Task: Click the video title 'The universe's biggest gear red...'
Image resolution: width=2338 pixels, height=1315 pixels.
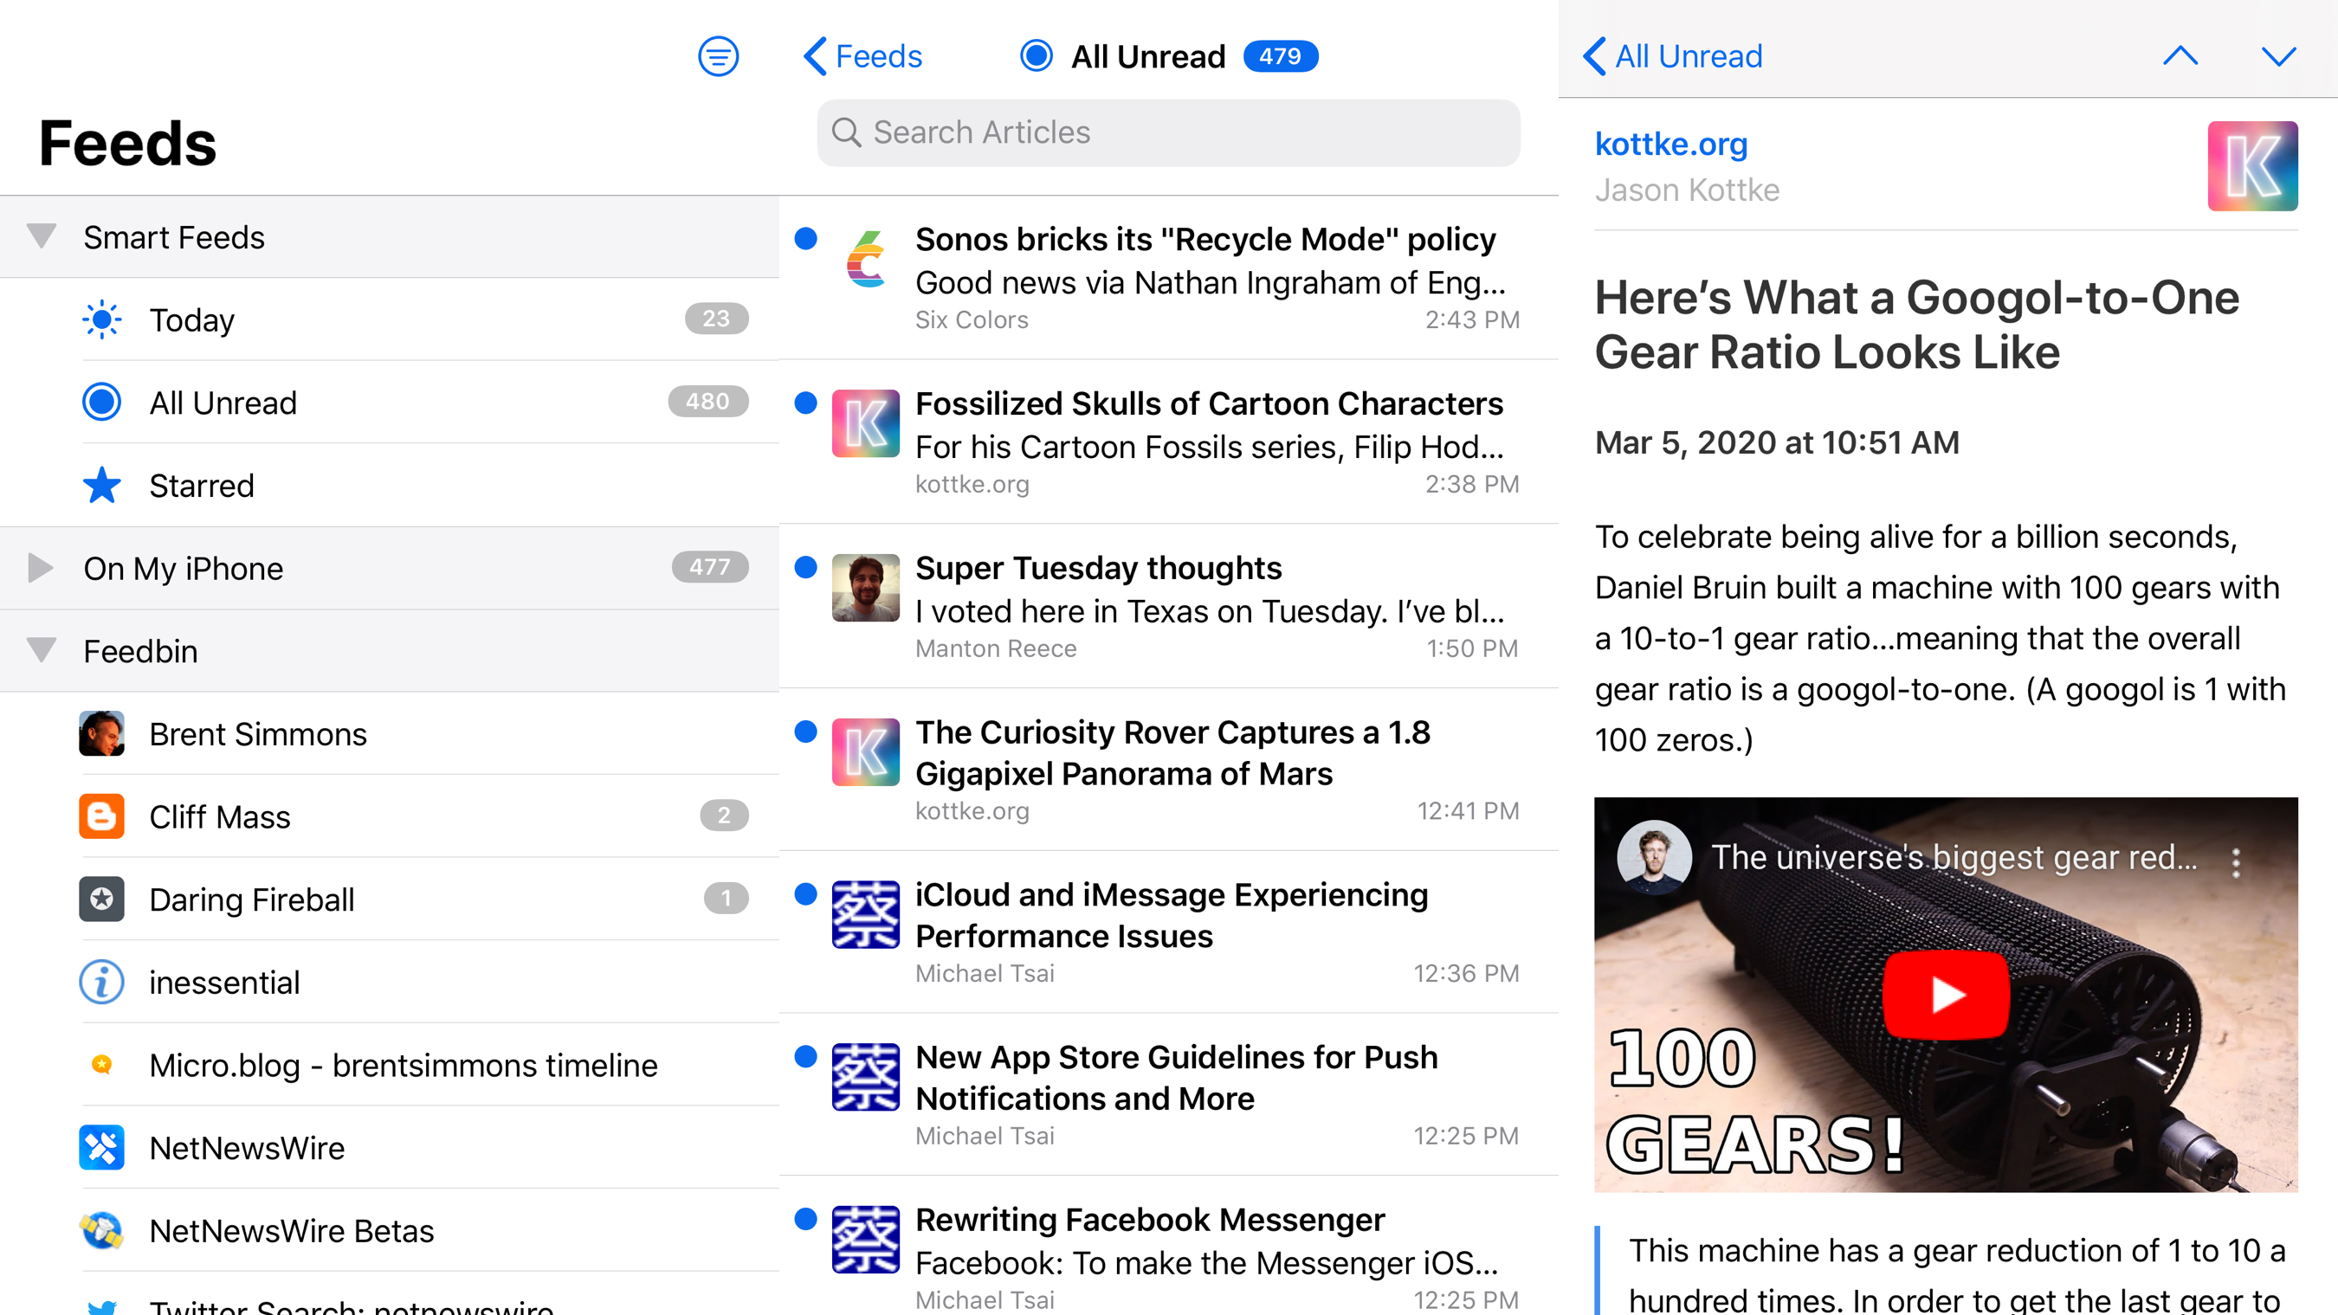Action: [x=1954, y=857]
